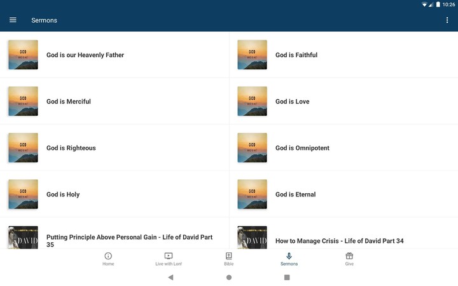Viewport: 458px width, 286px height.
Task: Open Putting Principle Above Personal Gain sermon
Action: click(x=129, y=240)
